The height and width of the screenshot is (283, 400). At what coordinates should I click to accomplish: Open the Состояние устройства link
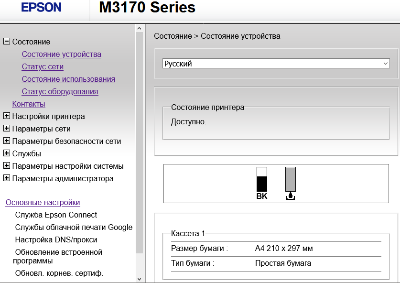[61, 54]
